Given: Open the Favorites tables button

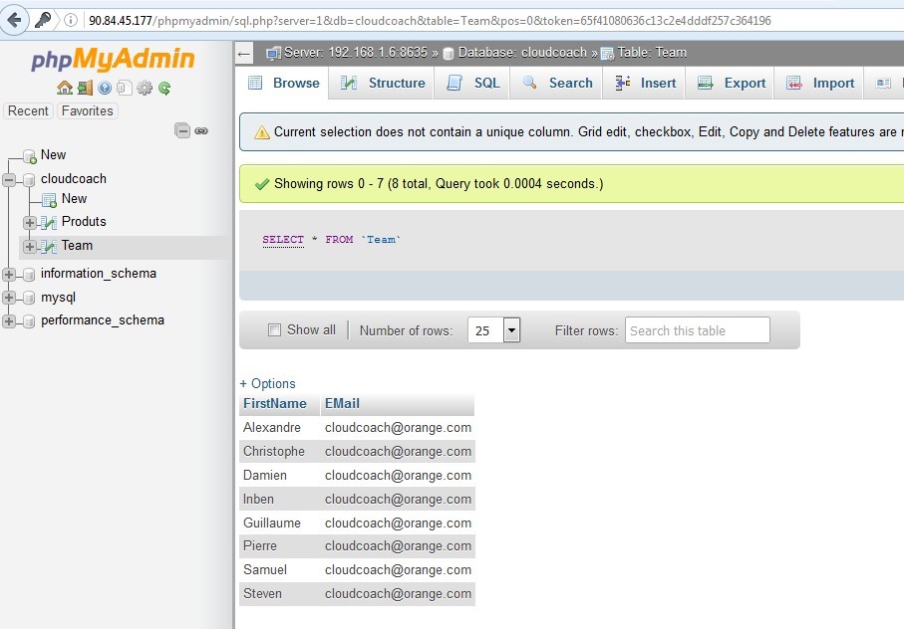Looking at the screenshot, I should [x=88, y=110].
